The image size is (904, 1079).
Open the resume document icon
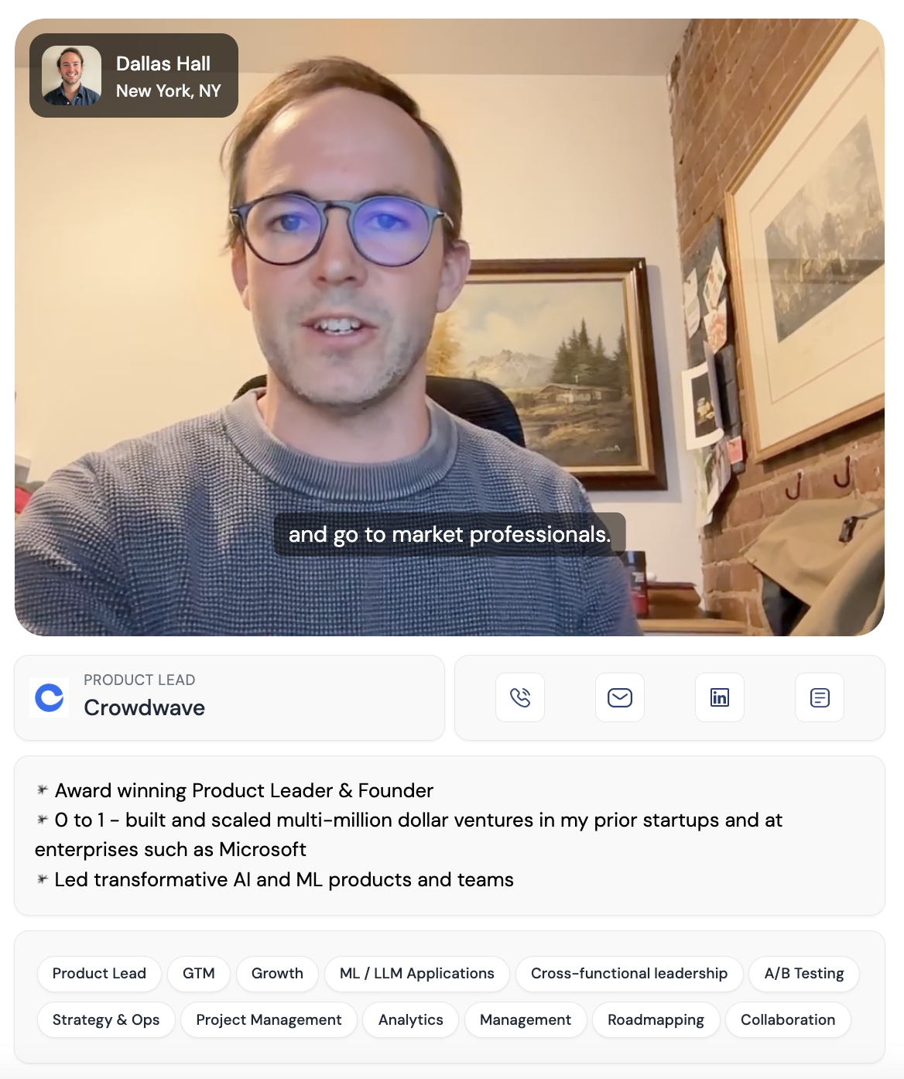(x=820, y=697)
